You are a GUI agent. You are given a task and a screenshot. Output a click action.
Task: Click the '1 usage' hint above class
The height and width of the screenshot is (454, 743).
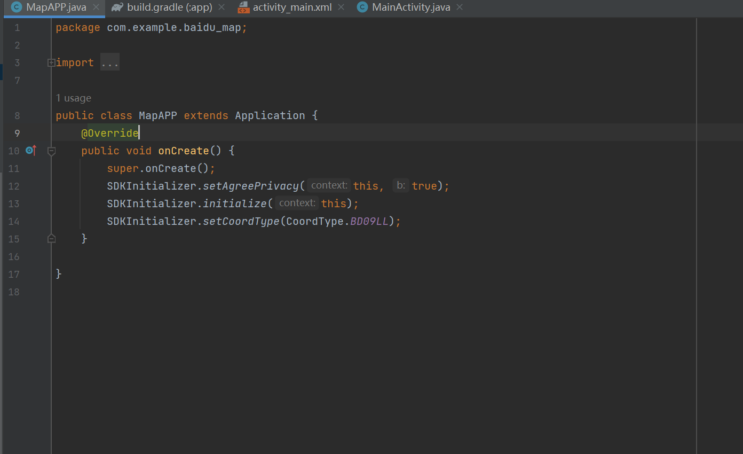click(74, 98)
